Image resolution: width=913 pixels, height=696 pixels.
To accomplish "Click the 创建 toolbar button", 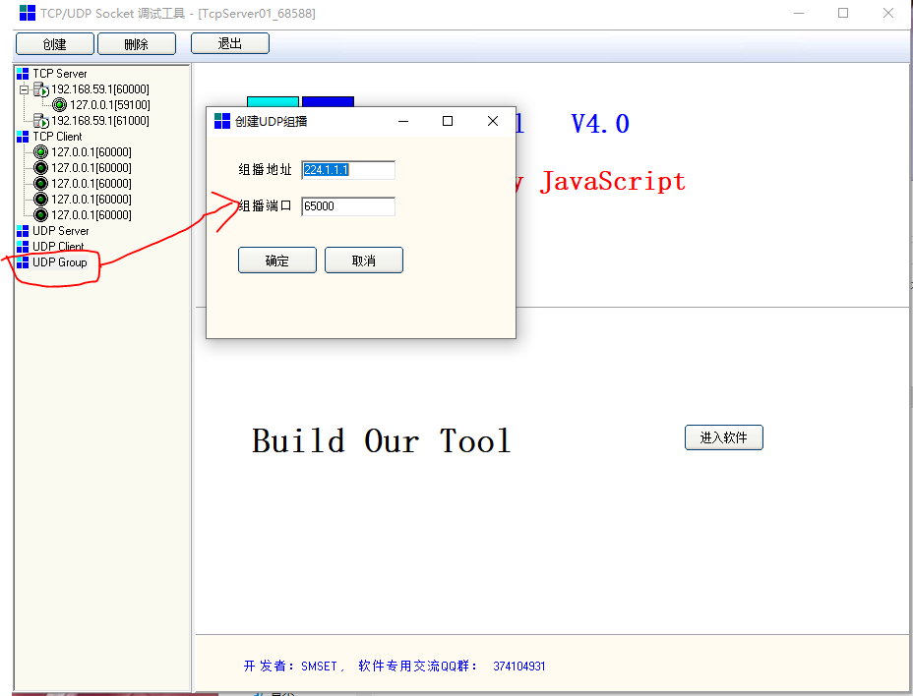I will coord(54,43).
